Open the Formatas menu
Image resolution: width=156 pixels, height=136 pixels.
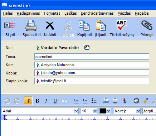(x=52, y=13)
